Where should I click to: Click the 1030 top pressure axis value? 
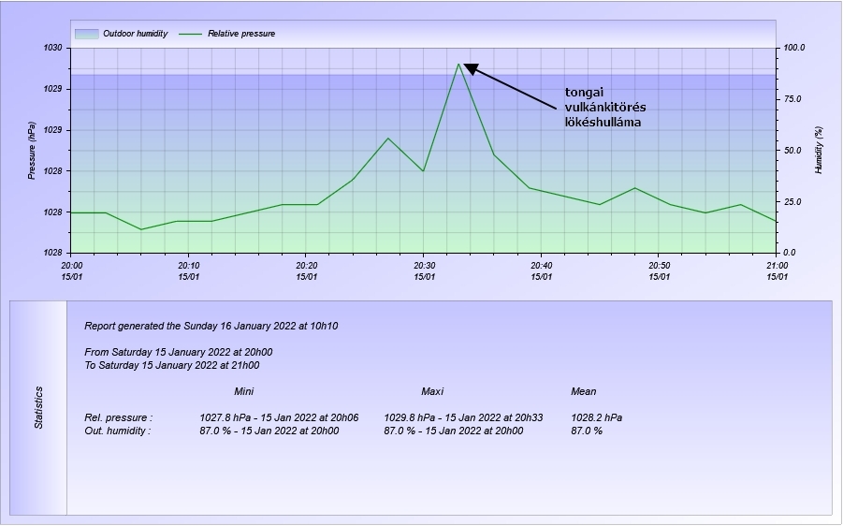tap(52, 48)
